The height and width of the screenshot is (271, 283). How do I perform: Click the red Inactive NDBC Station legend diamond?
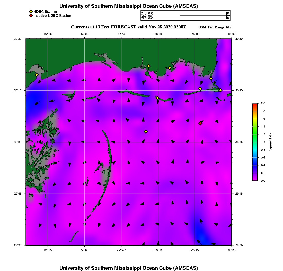pos(31,15)
